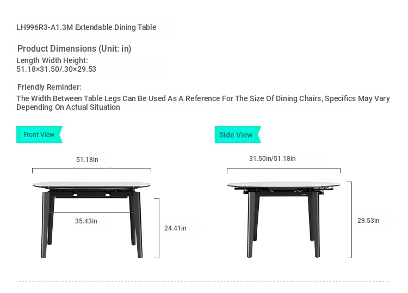
Task: Click the LH996R3-A1.3M Extendable Dining Table title
Action: [x=86, y=27]
